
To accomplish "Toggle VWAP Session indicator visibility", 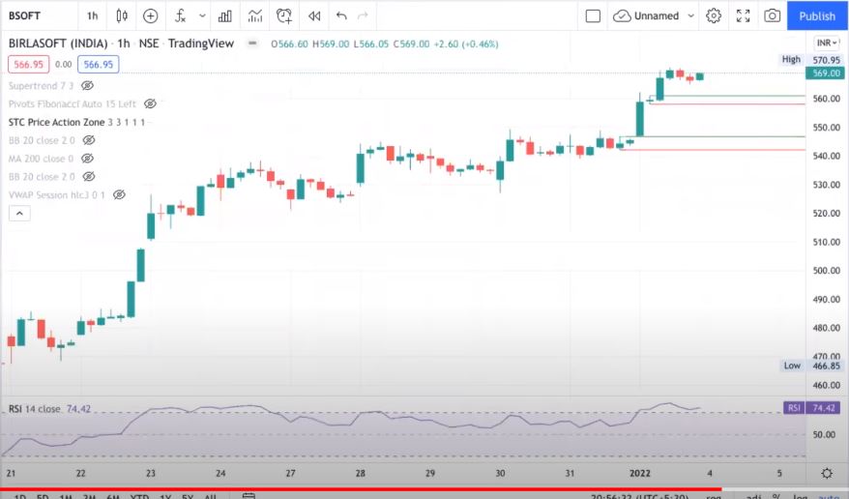I will [x=119, y=194].
